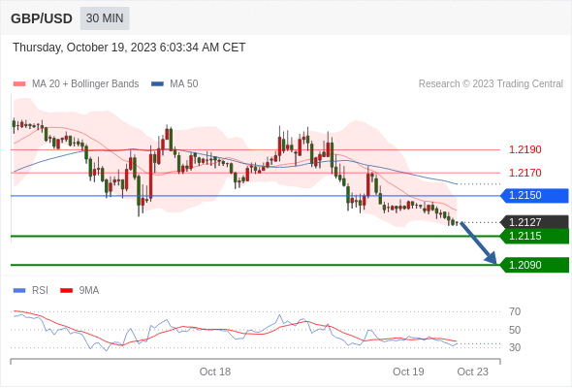Click the 'RSI' legend label
This screenshot has width=572, height=388.
(x=40, y=291)
